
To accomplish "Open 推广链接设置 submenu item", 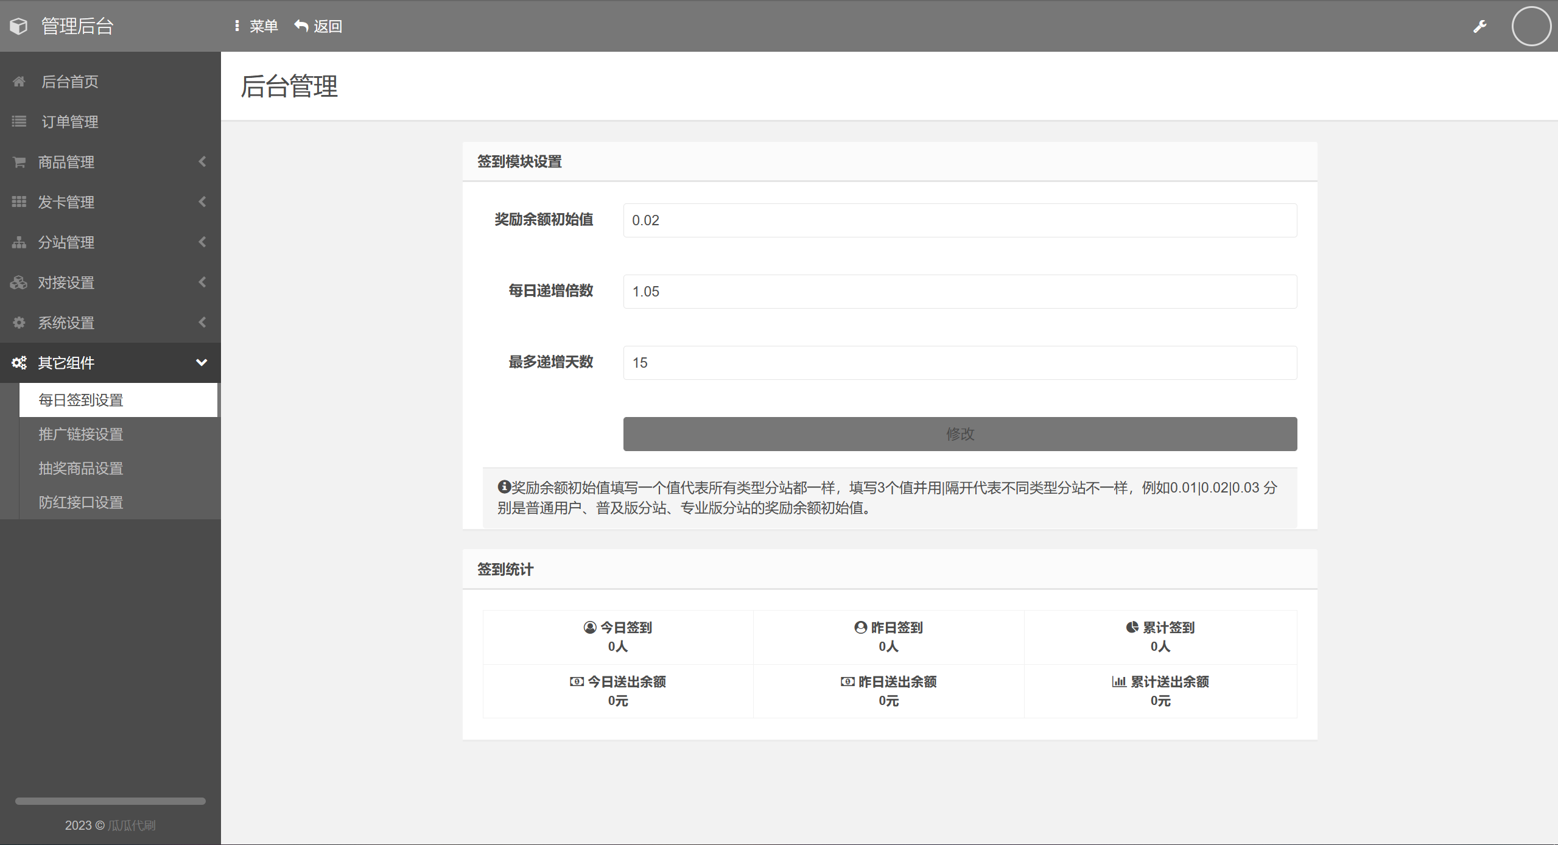I will coord(81,434).
